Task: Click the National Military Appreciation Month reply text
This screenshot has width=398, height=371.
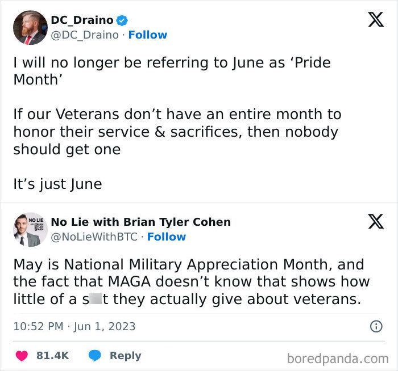Action: tap(192, 282)
